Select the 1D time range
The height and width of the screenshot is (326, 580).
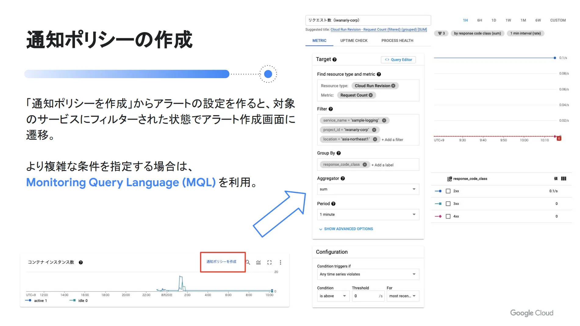coord(494,20)
